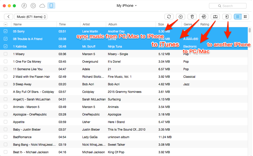The image size is (253, 156).
Task: Check the 2 Maid with the Flaxen Hair checkbox
Action: (x=6, y=76)
